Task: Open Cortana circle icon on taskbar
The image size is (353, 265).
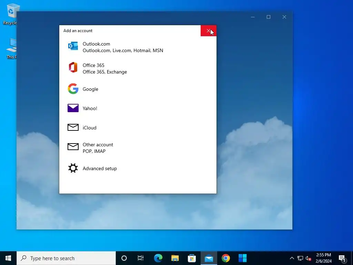Action: (x=124, y=258)
